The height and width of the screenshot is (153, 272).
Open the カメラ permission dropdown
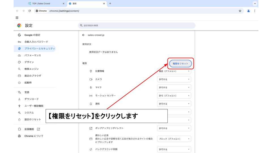coord(174,79)
